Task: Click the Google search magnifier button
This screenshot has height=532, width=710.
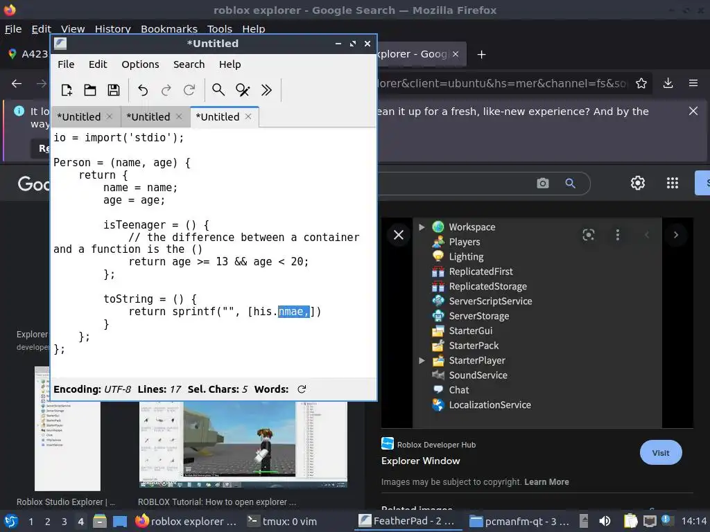Action: click(570, 183)
